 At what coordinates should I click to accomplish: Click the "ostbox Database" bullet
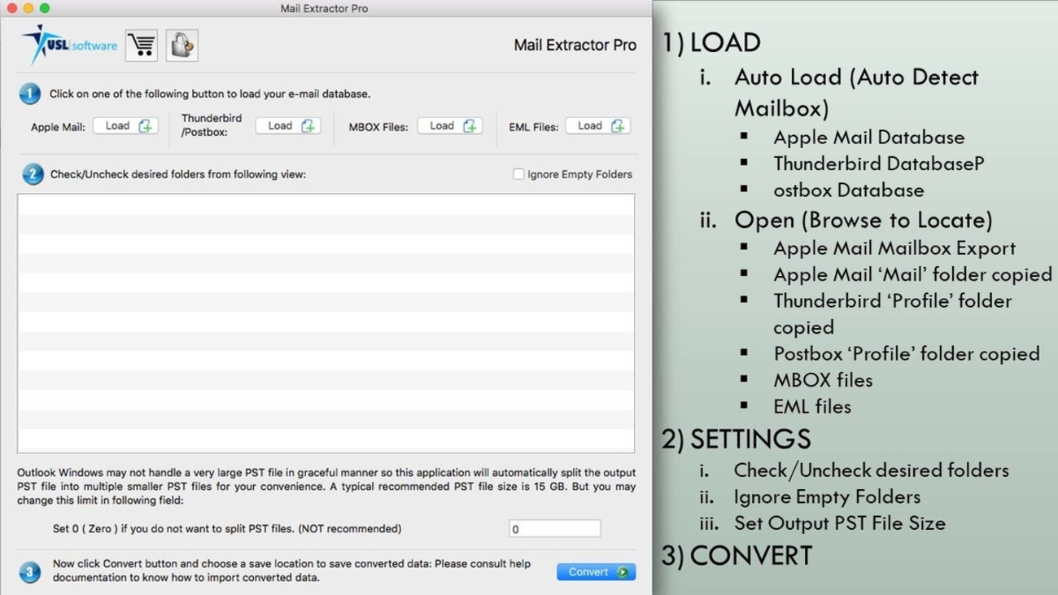(x=849, y=190)
